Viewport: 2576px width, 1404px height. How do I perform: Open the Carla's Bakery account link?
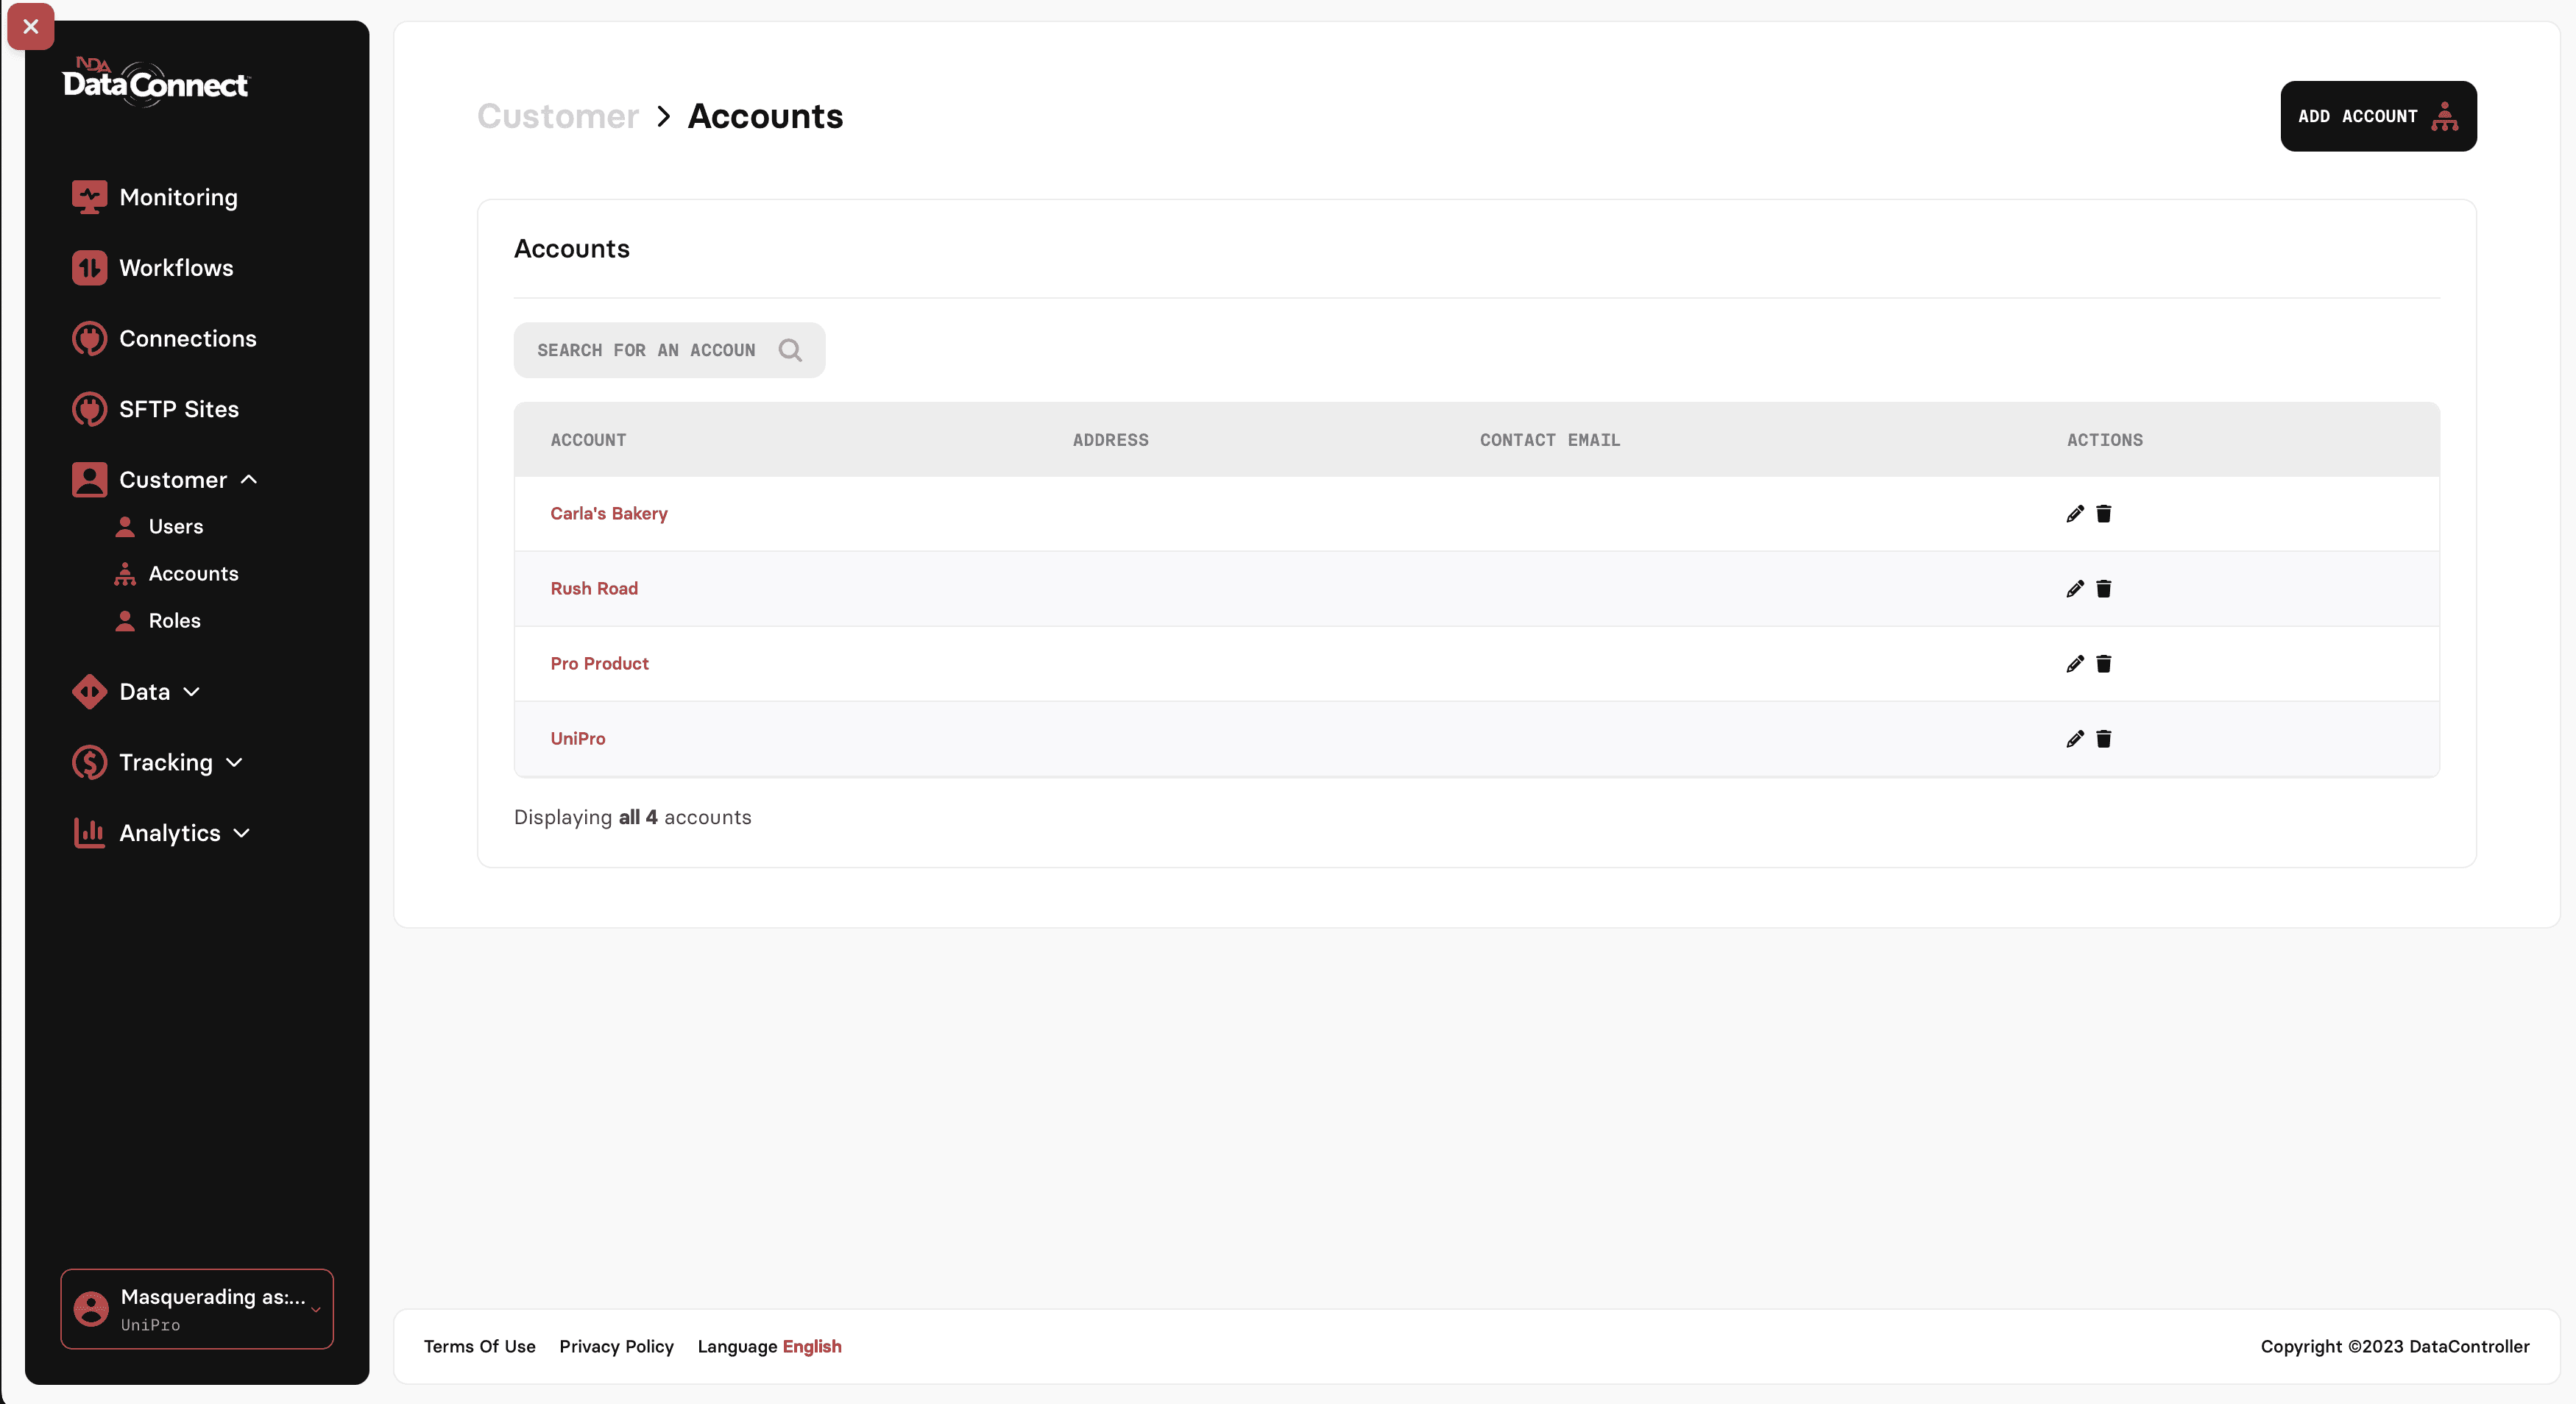pos(608,514)
